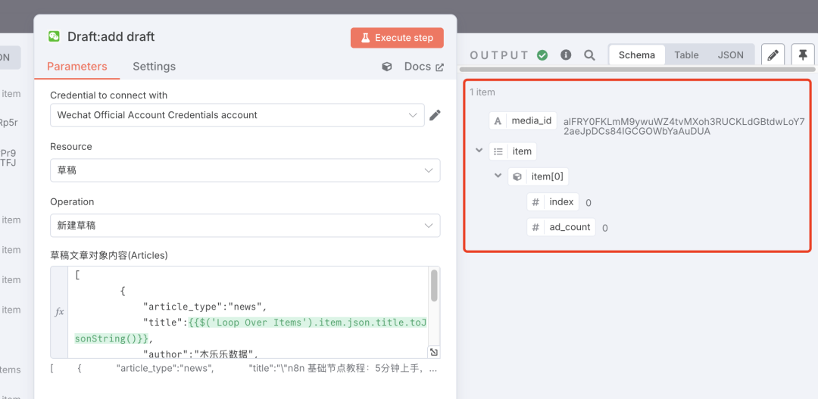This screenshot has height=399, width=818.
Task: Expand the Articles editor with corner icon
Action: (x=433, y=352)
